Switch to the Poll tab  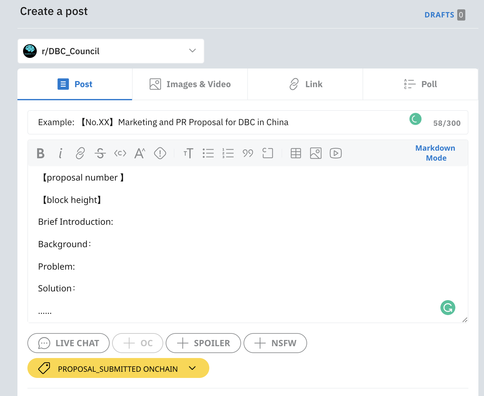(x=420, y=84)
